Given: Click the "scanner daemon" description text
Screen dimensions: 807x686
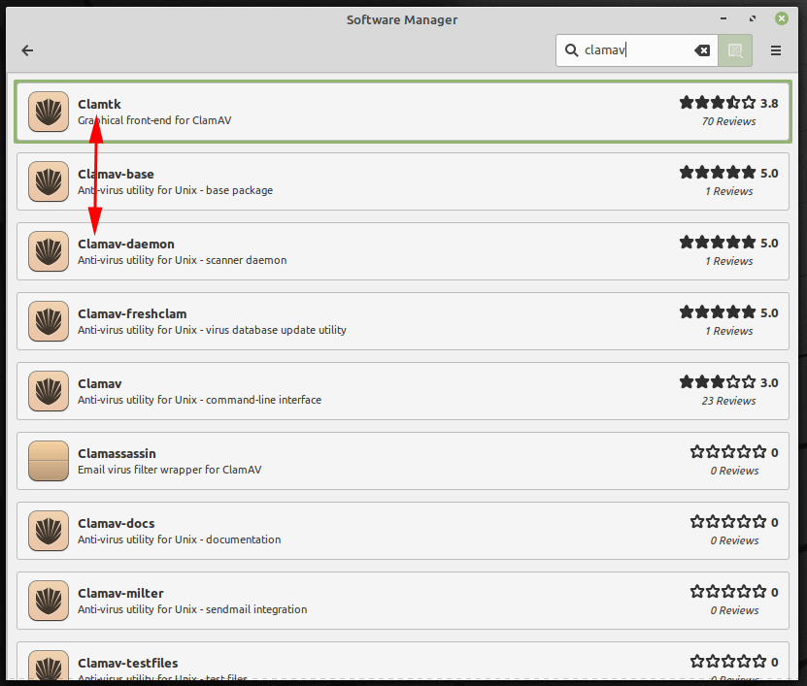Looking at the screenshot, I should coord(246,261).
